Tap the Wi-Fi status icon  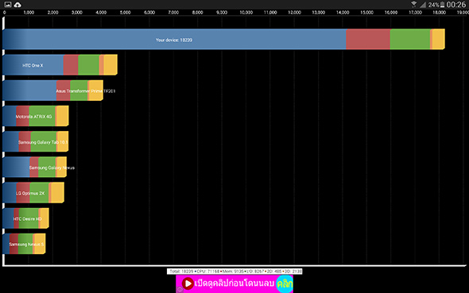(x=414, y=4)
